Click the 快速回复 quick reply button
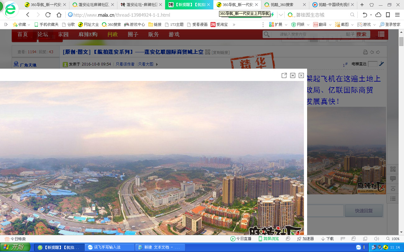The height and width of the screenshot is (252, 404). point(364,211)
